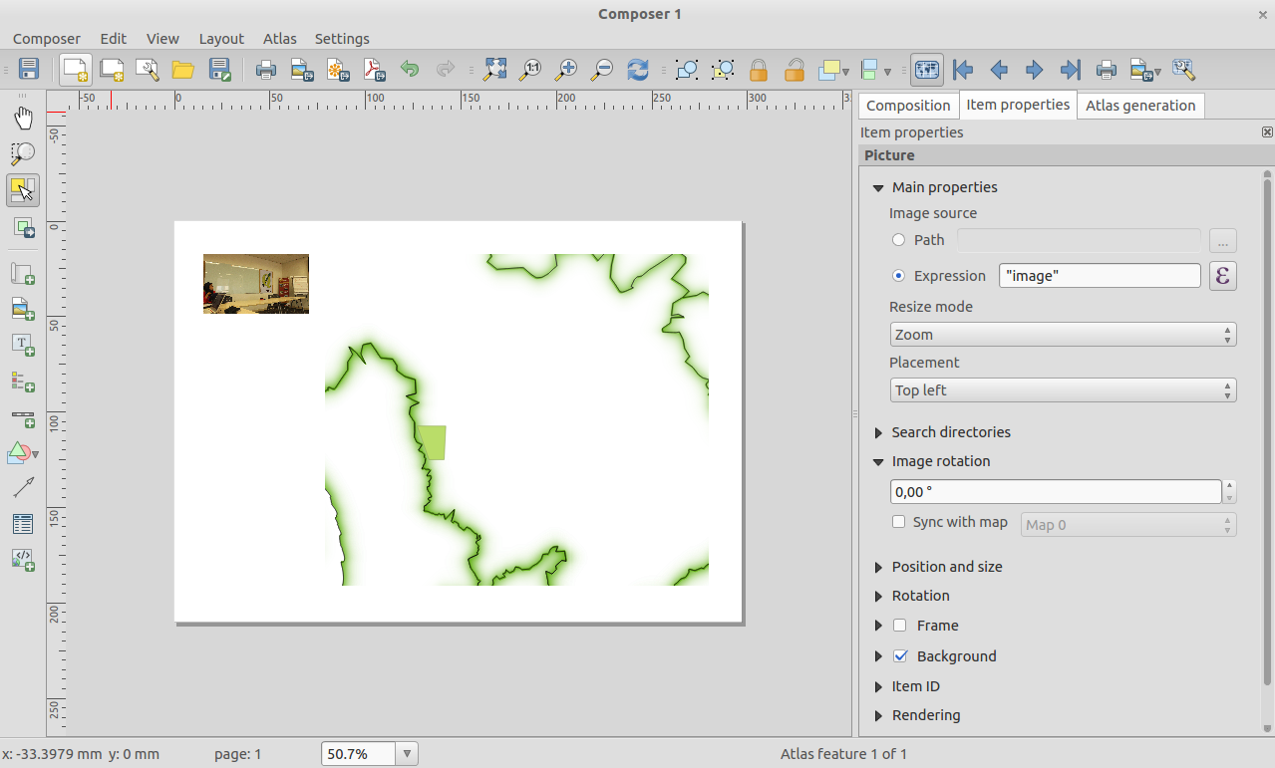Go to the next atlas feature
This screenshot has width=1275, height=768.
click(x=1035, y=70)
